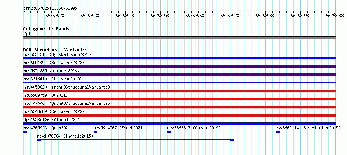Click the 'nsv3216410 (Chaisson2019)' label
Image resolution: width=347 pixels, height=155 pixels.
[53, 79]
